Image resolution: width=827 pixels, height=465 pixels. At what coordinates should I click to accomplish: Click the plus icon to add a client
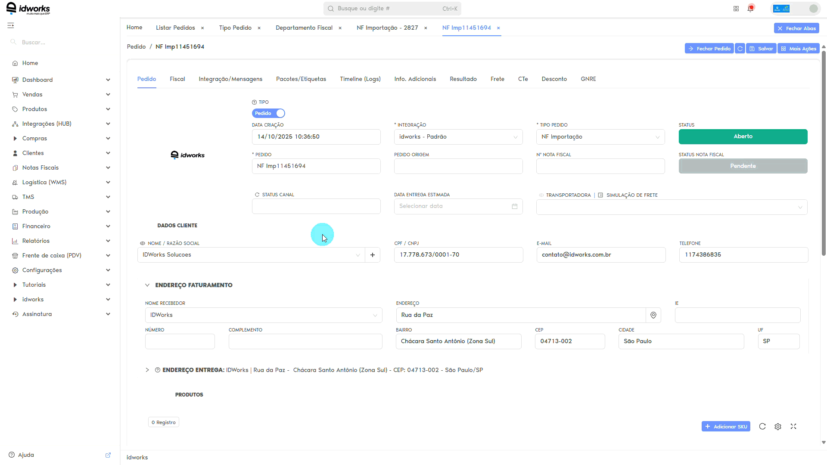click(x=373, y=255)
